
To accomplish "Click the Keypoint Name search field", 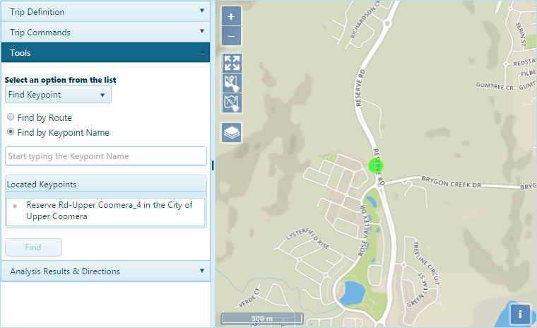I will coord(106,156).
